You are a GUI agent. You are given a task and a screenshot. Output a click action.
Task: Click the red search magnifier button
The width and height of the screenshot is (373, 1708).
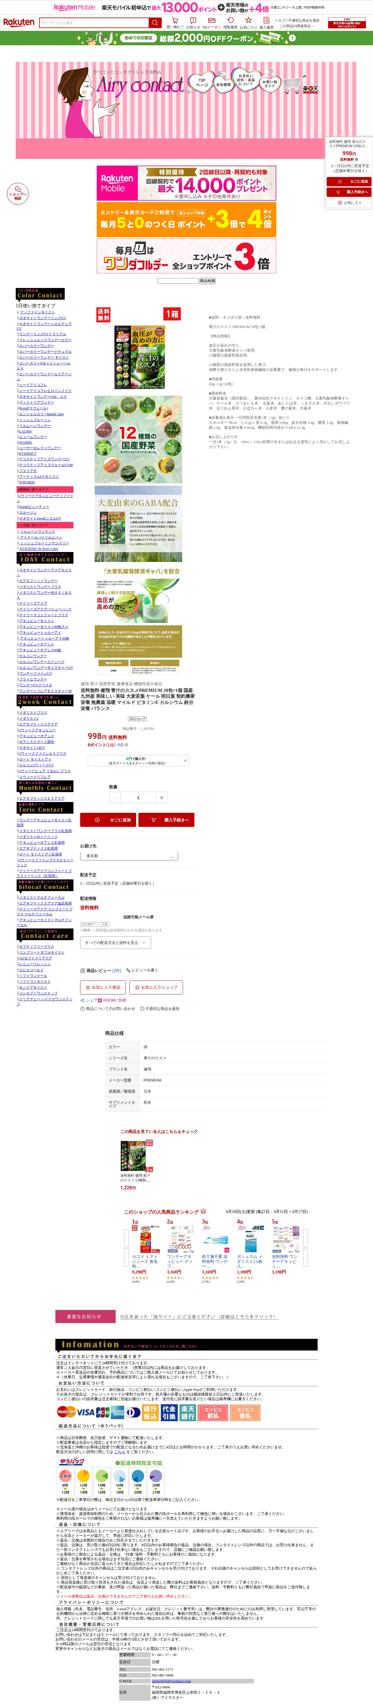155,22
